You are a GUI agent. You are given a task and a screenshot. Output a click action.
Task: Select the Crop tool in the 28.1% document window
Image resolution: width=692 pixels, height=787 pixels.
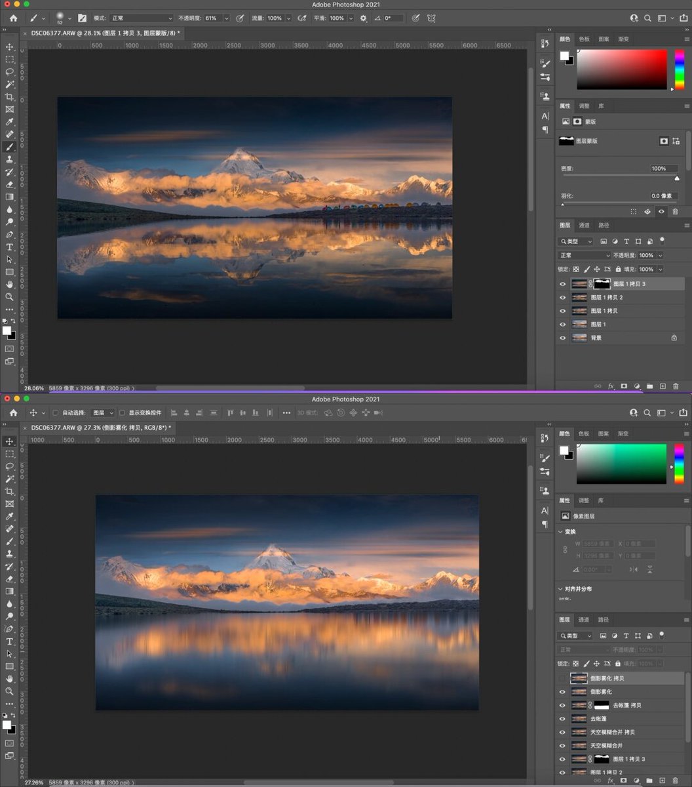(10, 97)
